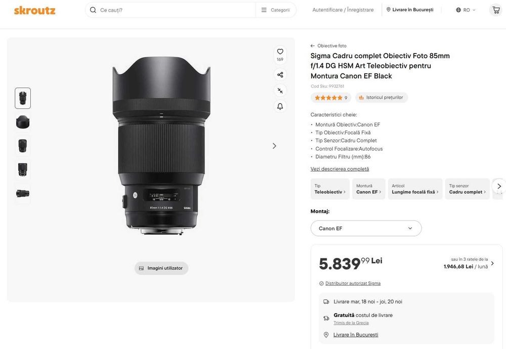Click Autentificare / Înregistrare link

tap(343, 10)
